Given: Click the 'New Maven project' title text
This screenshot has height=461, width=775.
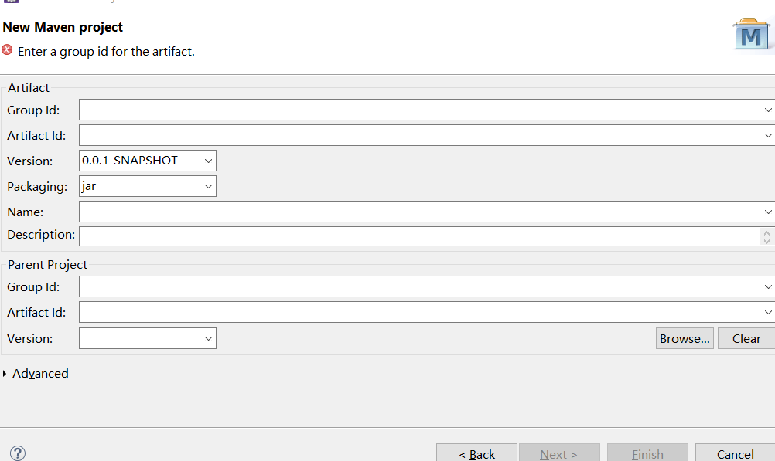Looking at the screenshot, I should 63,27.
